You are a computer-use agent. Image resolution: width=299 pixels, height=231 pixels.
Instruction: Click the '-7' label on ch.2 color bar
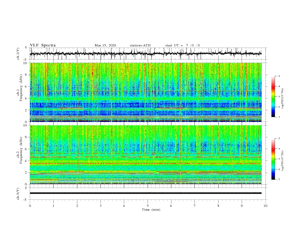(x=279, y=180)
